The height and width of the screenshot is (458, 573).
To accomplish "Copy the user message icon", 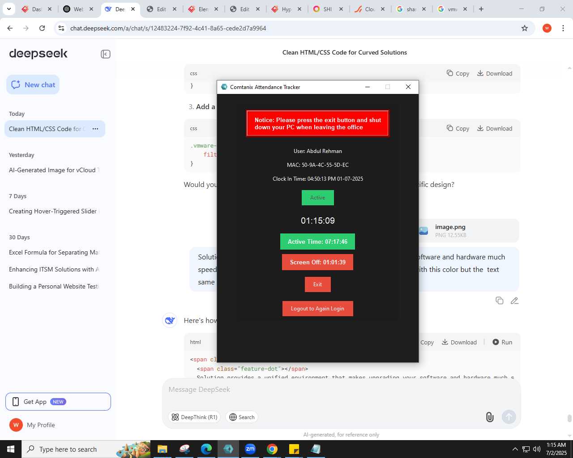I will click(500, 301).
